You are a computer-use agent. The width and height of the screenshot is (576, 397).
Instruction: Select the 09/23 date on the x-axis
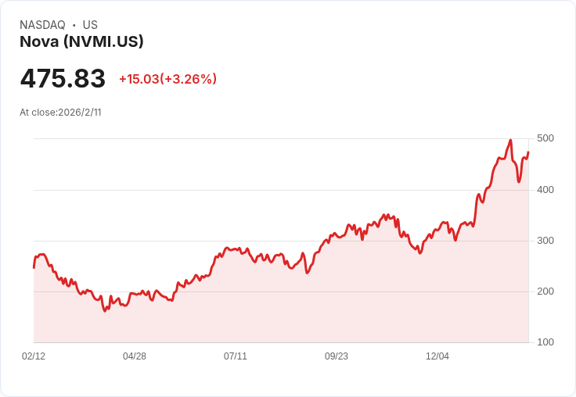(336, 356)
